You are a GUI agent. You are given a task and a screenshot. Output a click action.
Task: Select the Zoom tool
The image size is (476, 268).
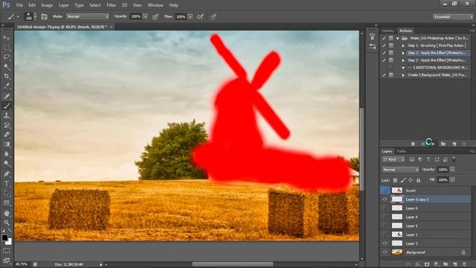click(7, 223)
